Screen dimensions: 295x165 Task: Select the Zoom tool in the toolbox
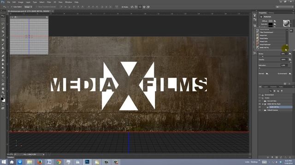point(3,93)
